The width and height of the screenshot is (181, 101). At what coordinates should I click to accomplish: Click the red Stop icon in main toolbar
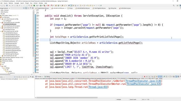48,6
